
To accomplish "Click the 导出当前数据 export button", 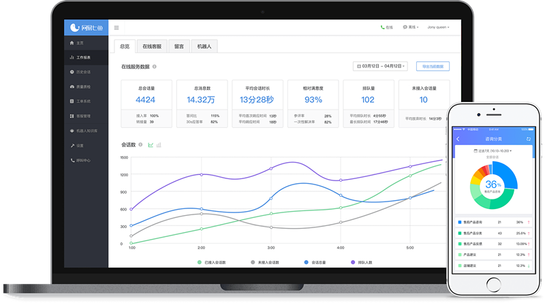I will (x=433, y=66).
